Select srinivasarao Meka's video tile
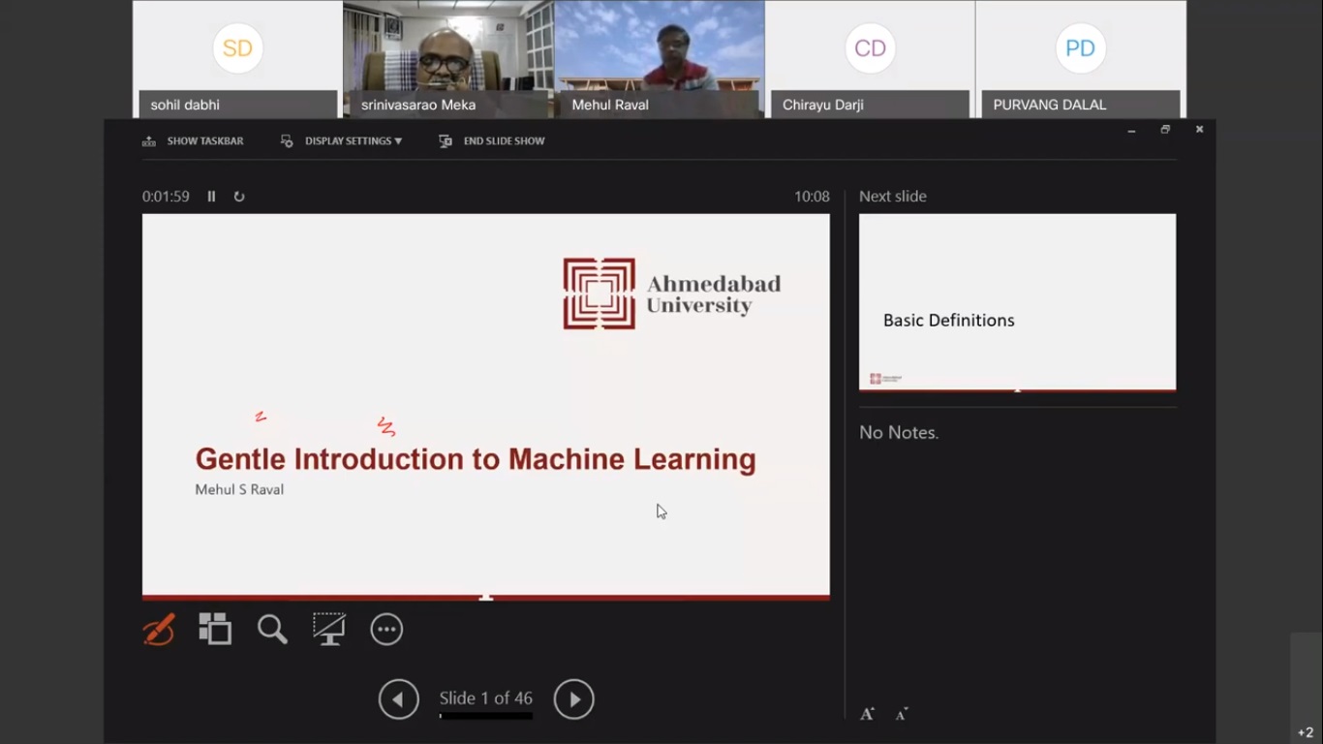 point(447,58)
